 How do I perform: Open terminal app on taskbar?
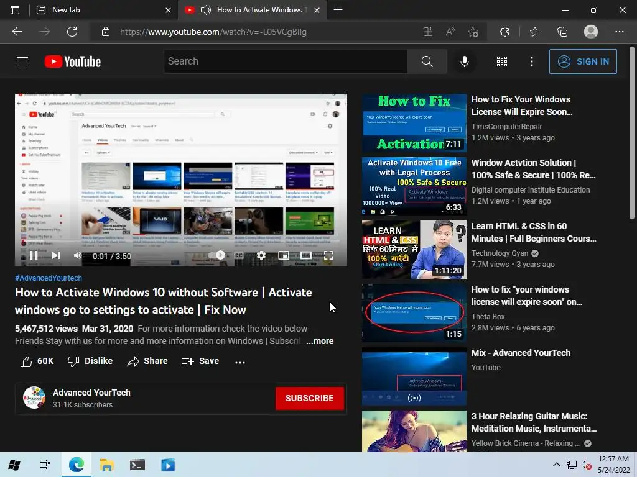click(137, 465)
